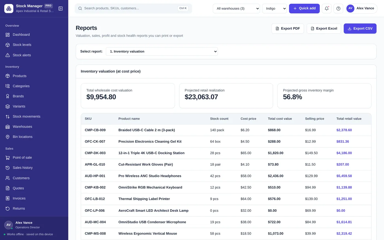Export report to Excel
Viewport: 384px width, 240px height.
[x=324, y=29]
